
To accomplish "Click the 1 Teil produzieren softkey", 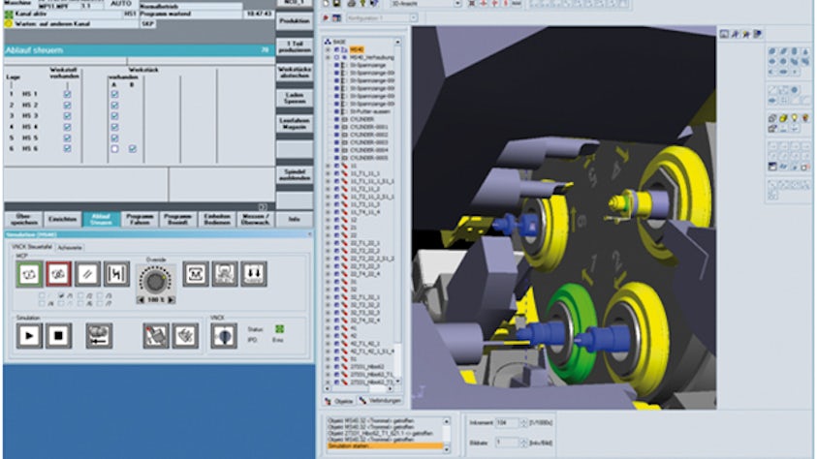I will (295, 46).
